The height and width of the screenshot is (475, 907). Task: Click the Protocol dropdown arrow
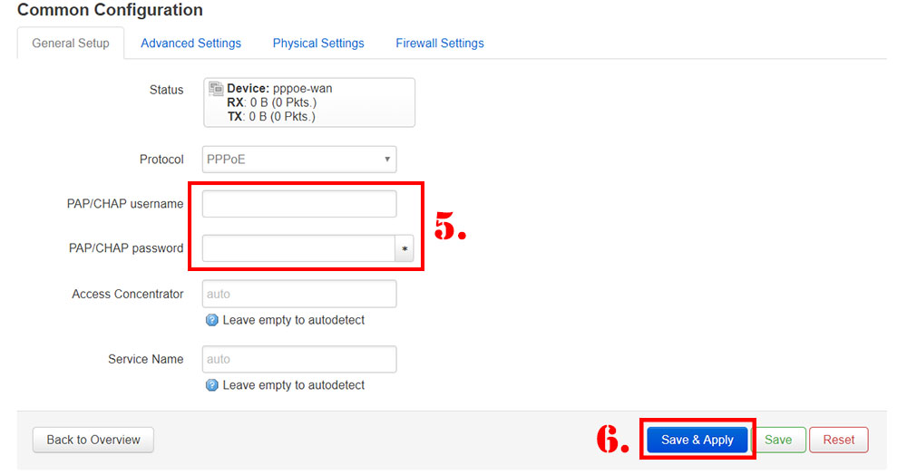pyautogui.click(x=387, y=159)
